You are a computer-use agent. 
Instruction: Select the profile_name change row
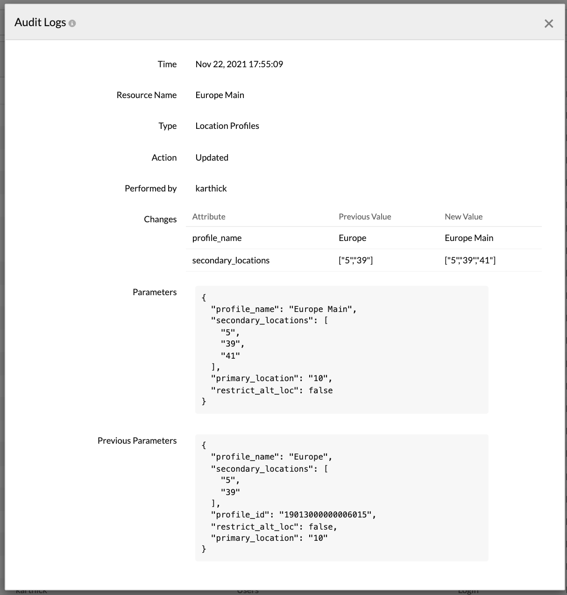pos(217,238)
